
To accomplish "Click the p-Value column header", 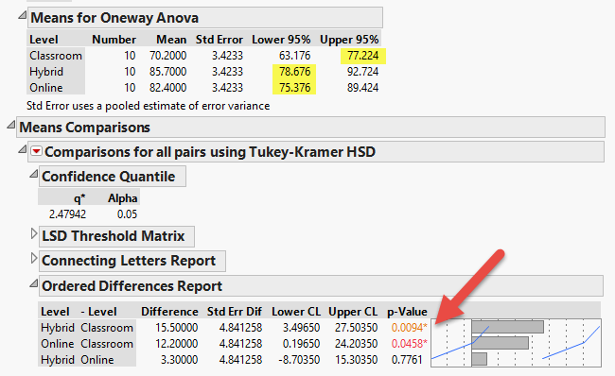I will click(407, 312).
